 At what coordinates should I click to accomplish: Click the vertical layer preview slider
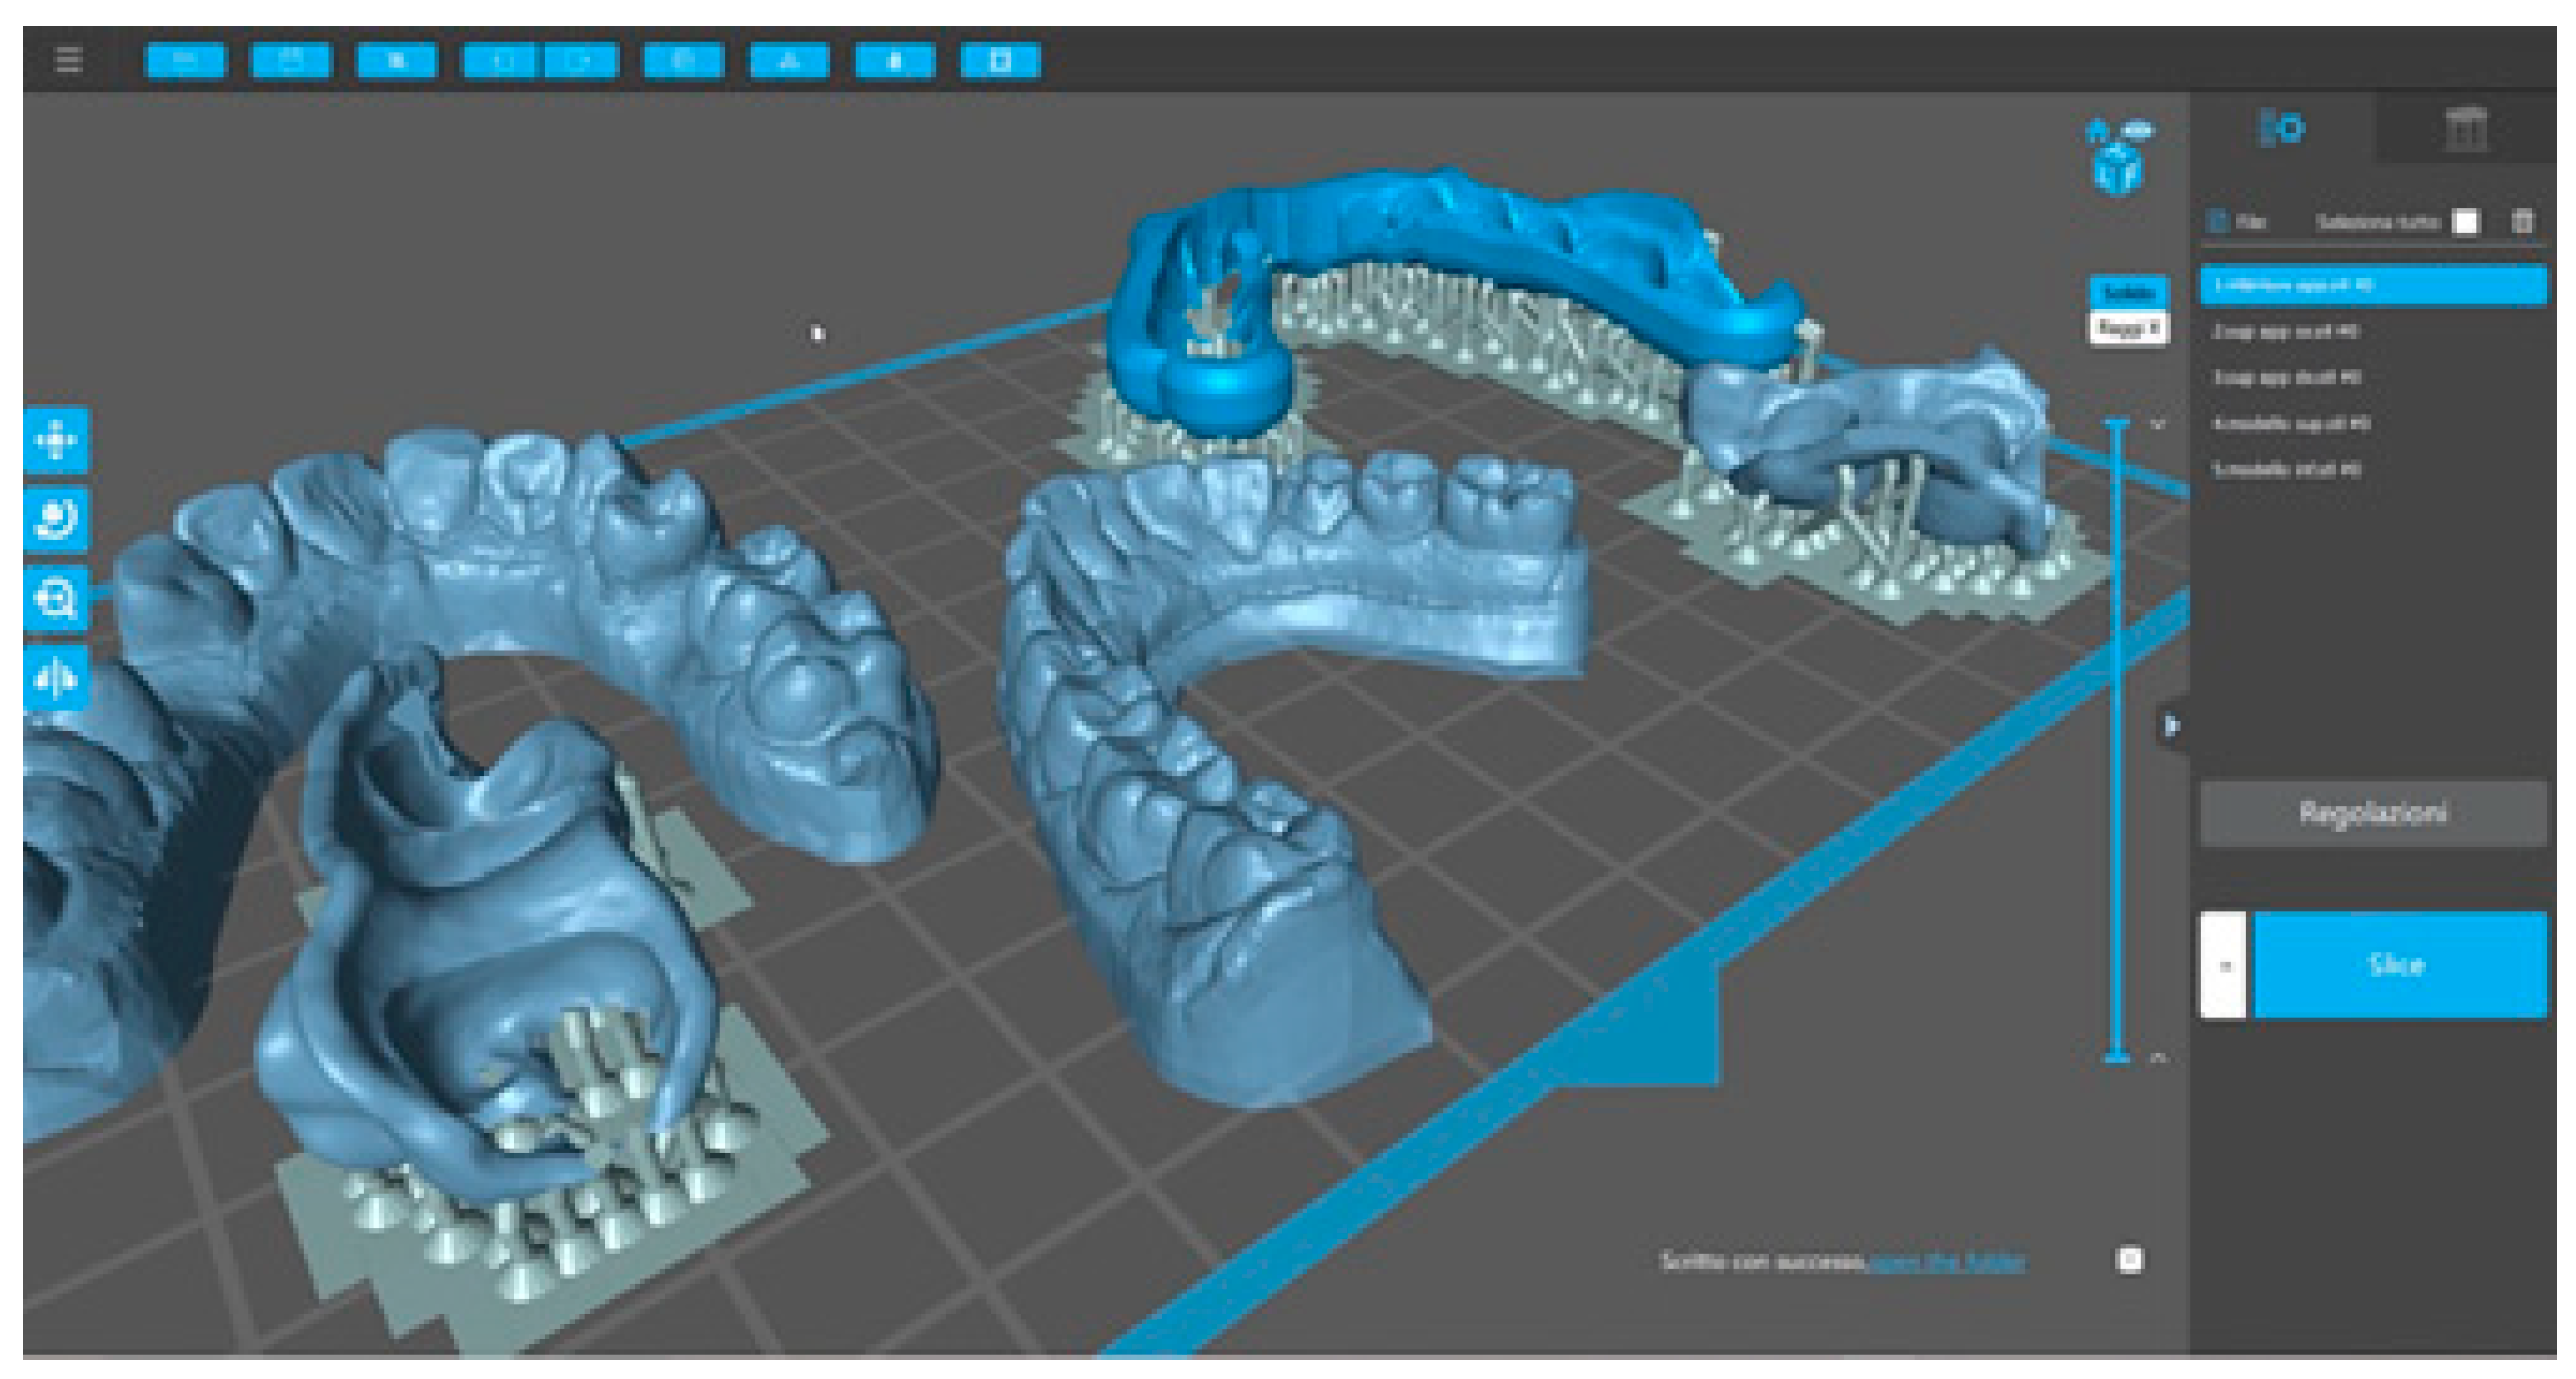coord(2116,740)
